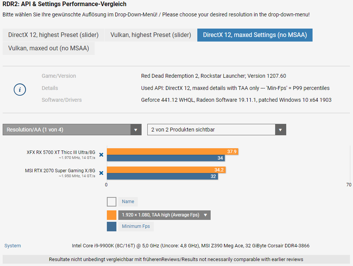Image resolution: width=353 pixels, height=266 pixels.
Task: Click the orange 37.9 fps bar
Action: point(172,152)
